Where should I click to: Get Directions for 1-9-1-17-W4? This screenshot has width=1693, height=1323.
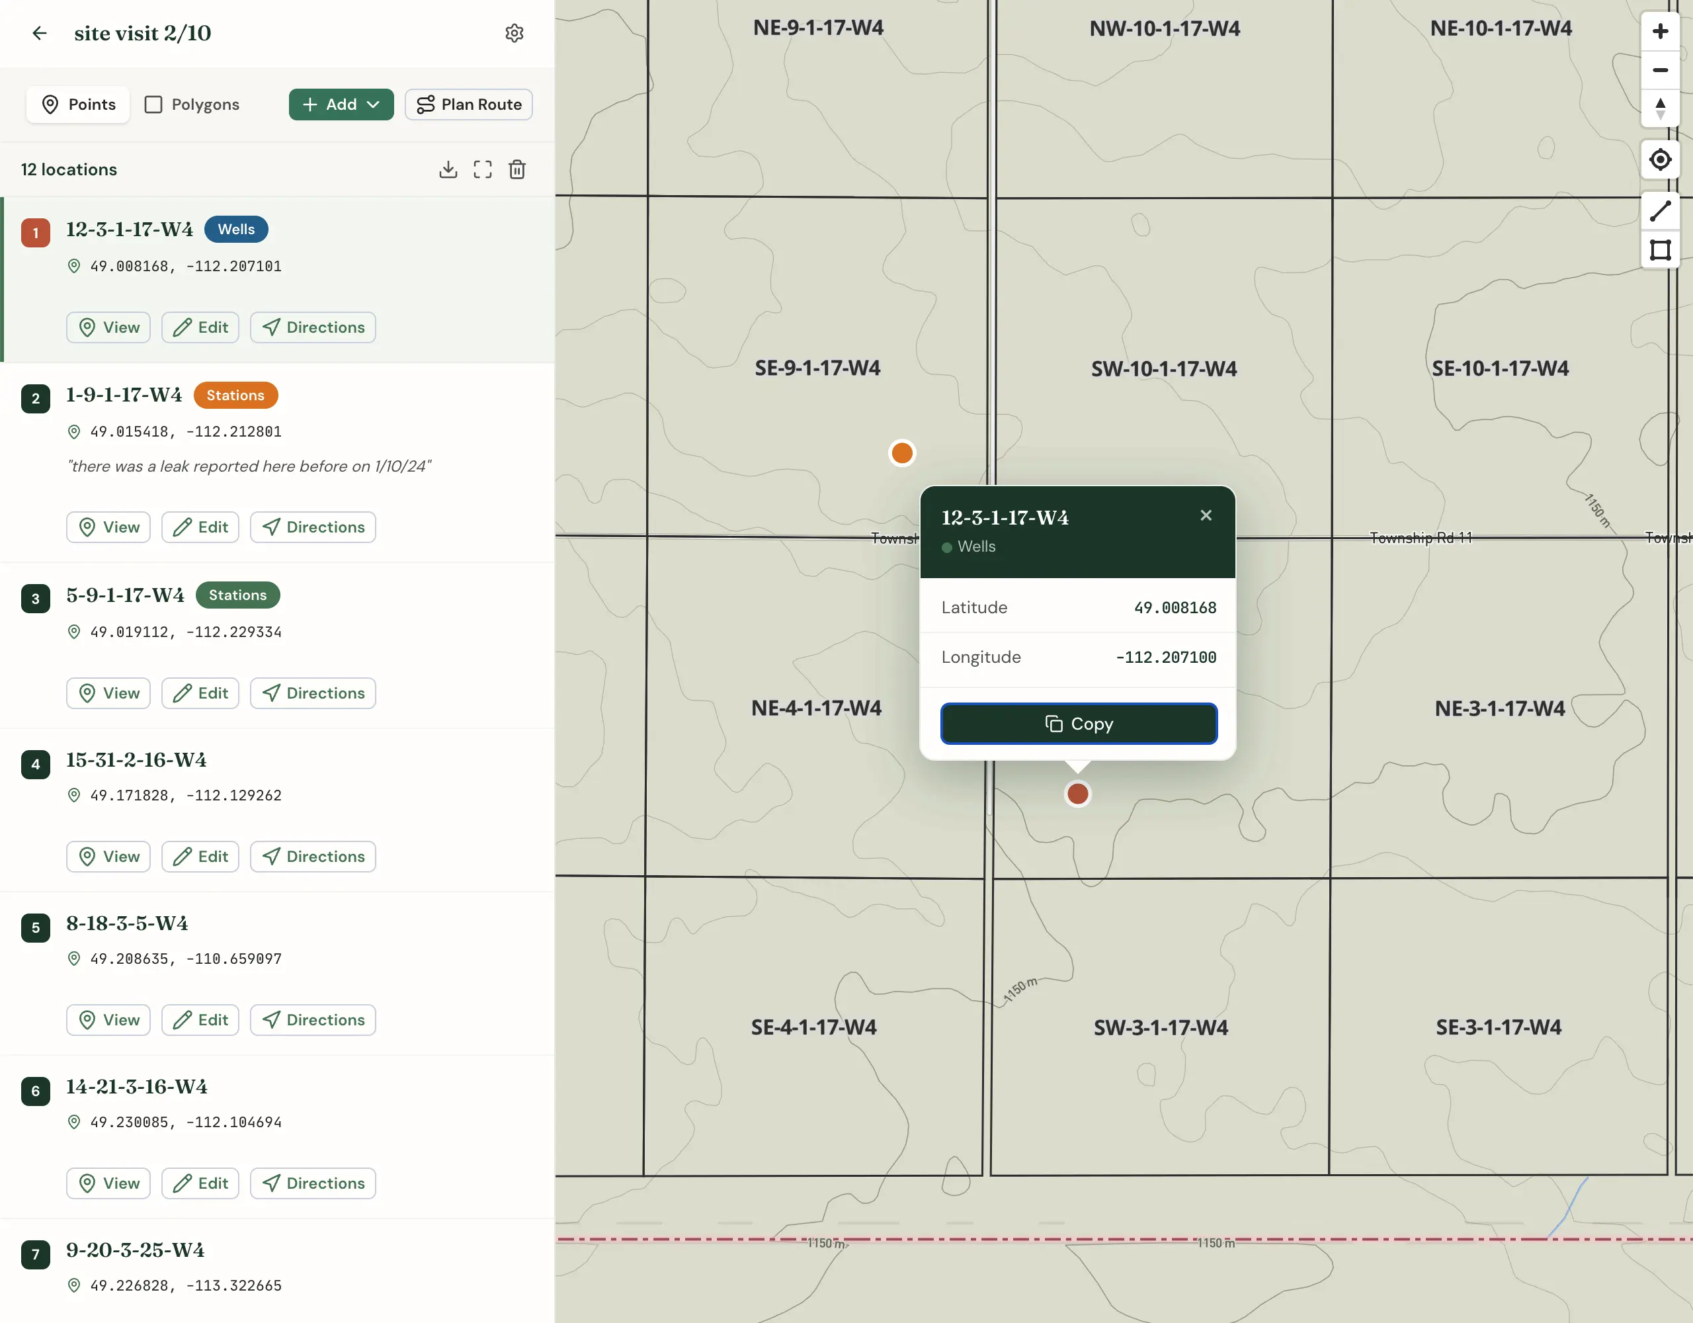(312, 527)
